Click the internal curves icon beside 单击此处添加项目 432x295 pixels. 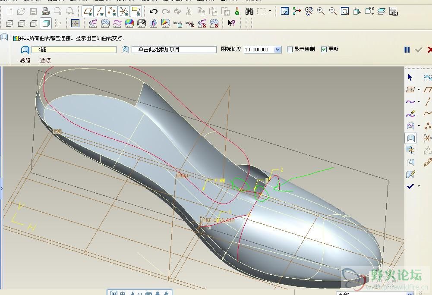click(125, 50)
